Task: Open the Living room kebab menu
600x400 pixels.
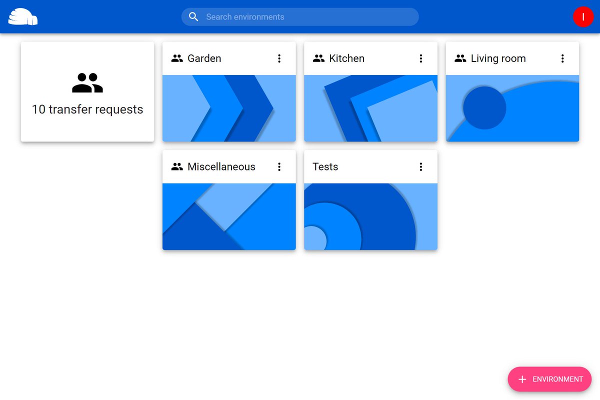Action: click(562, 58)
